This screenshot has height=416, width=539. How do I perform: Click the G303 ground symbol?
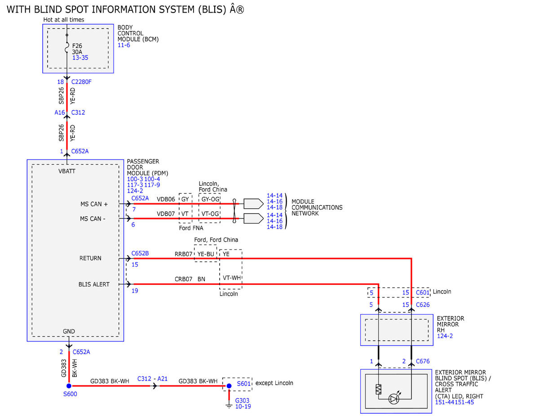[229, 406]
